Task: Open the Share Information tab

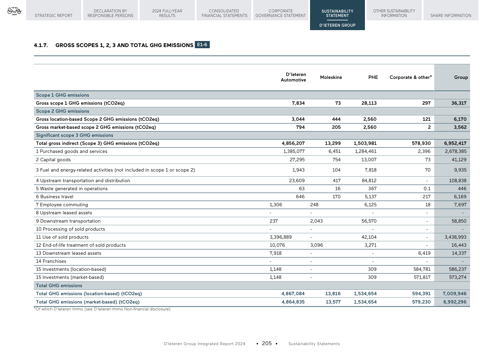Action: pyautogui.click(x=451, y=10)
